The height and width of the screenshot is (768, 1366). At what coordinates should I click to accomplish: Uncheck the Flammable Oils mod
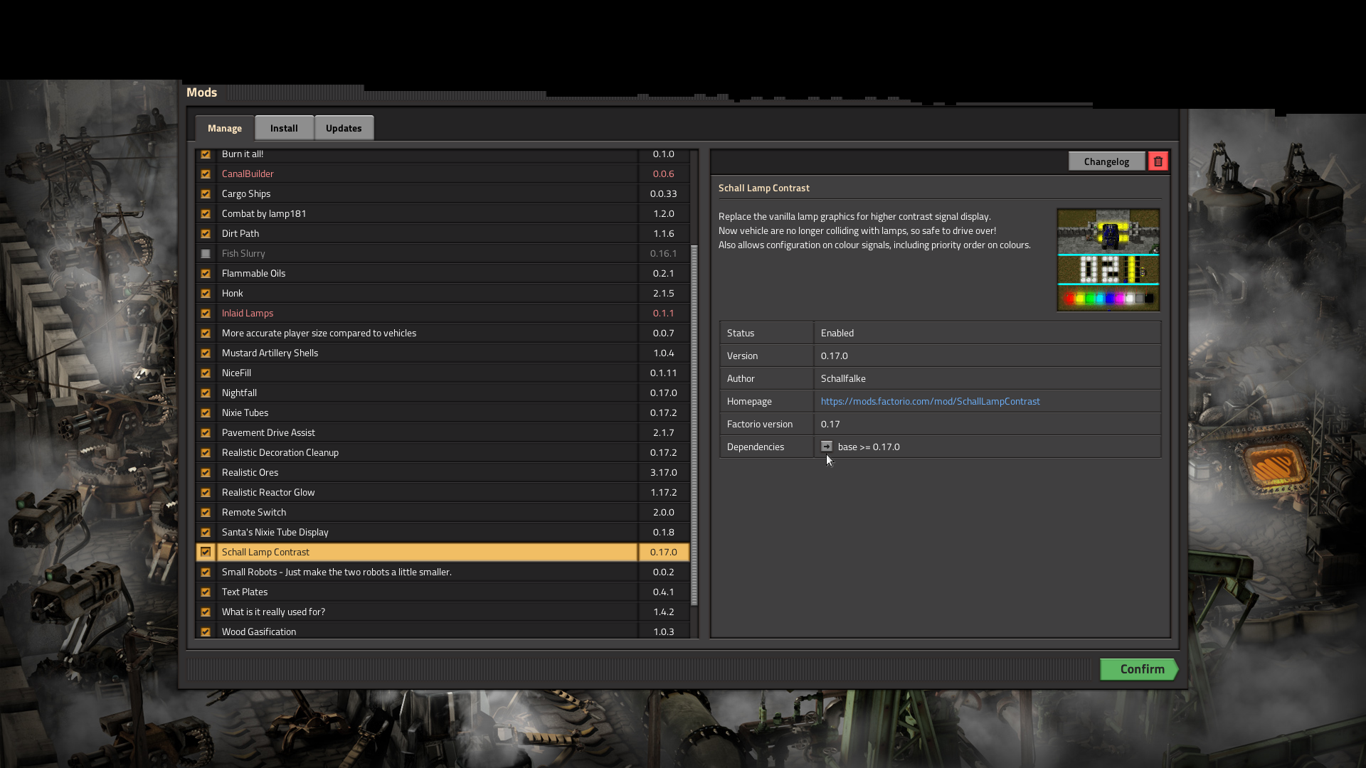[x=206, y=274]
